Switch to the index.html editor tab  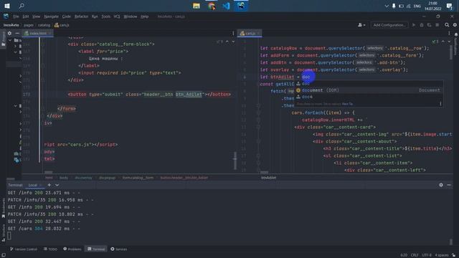tap(38, 34)
